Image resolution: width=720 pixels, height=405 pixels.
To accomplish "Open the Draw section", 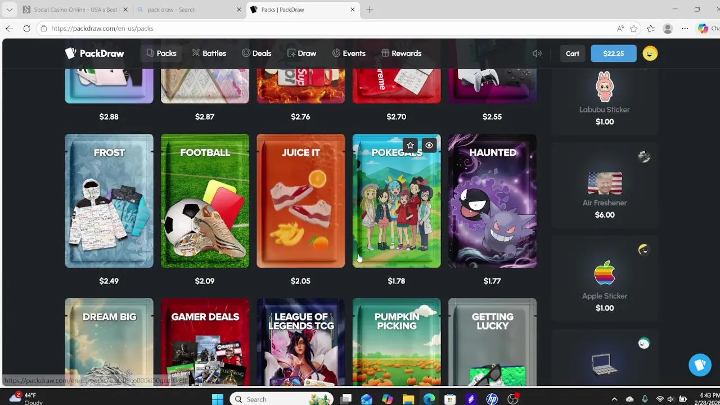I will pyautogui.click(x=301, y=53).
